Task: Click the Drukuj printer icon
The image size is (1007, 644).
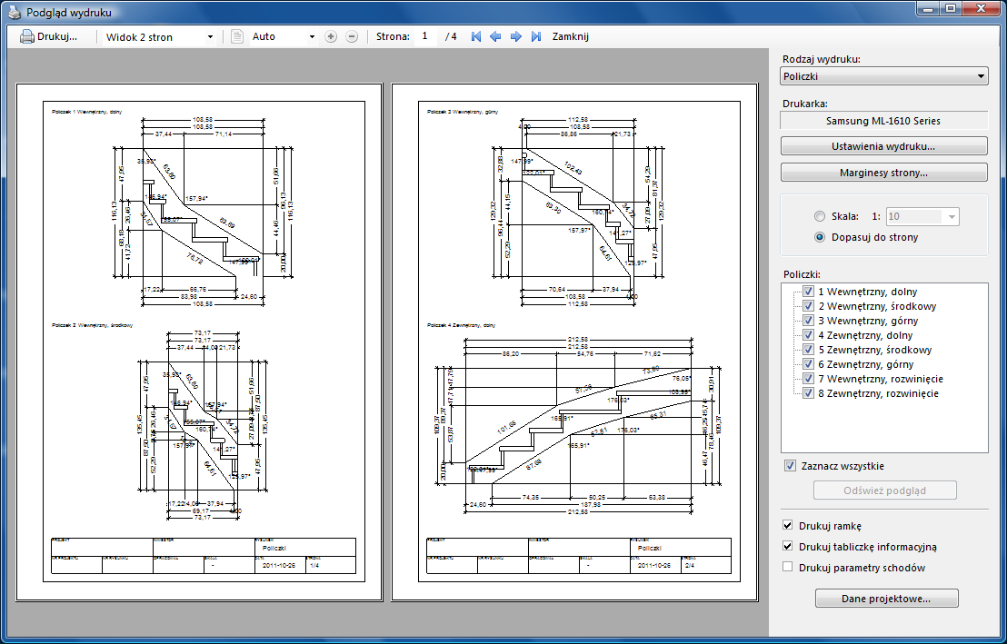Action: click(27, 37)
